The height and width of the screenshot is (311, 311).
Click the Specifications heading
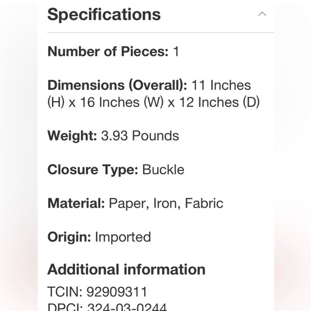tap(104, 14)
